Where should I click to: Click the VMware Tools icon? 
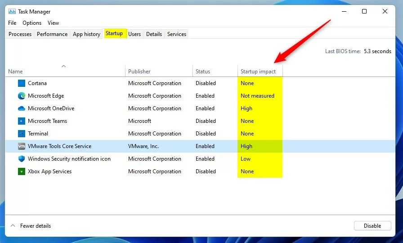tap(22, 146)
